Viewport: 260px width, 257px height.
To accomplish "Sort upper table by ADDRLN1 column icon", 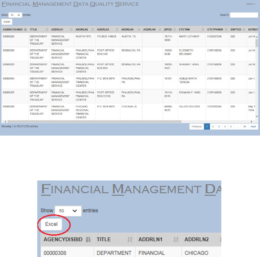I will pos(71,29).
